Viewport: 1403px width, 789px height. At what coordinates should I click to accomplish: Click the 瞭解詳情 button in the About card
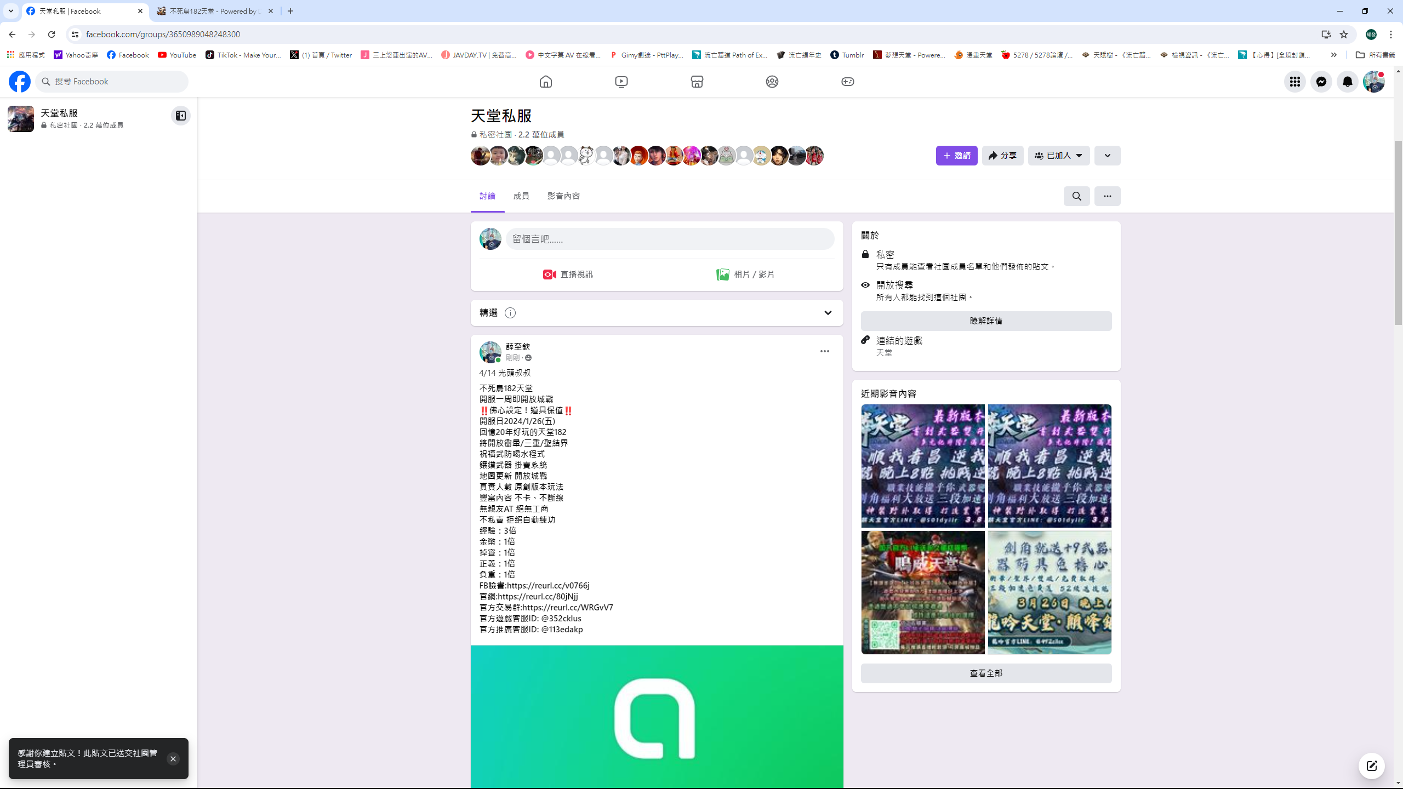pyautogui.click(x=986, y=321)
